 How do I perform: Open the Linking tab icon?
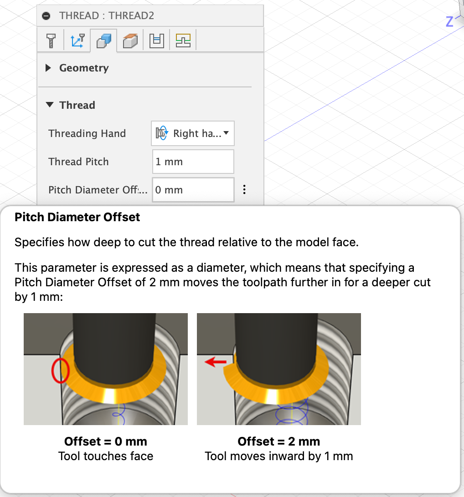(x=183, y=41)
